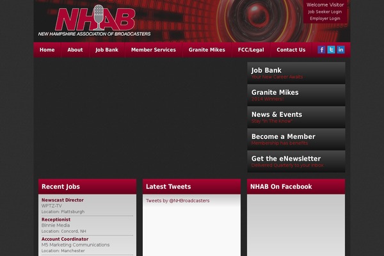Go to the Home menu item
The height and width of the screenshot is (256, 384).
click(x=47, y=50)
